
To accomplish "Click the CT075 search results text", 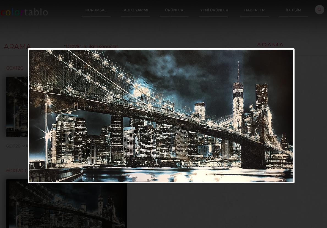I will pyautogui.click(x=91, y=46).
